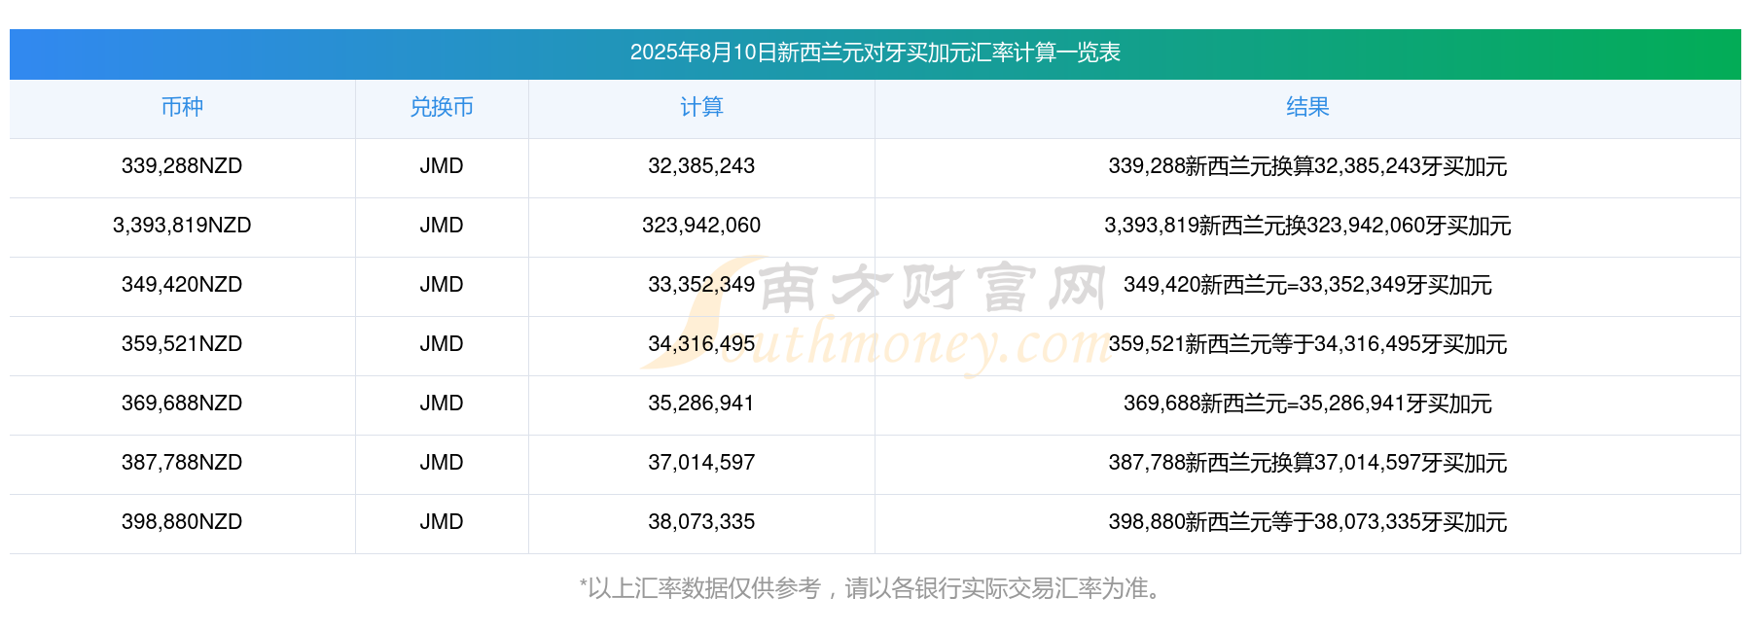Click JMD in the 349,420NZD row
Viewport: 1751px width, 632px height.
click(442, 285)
